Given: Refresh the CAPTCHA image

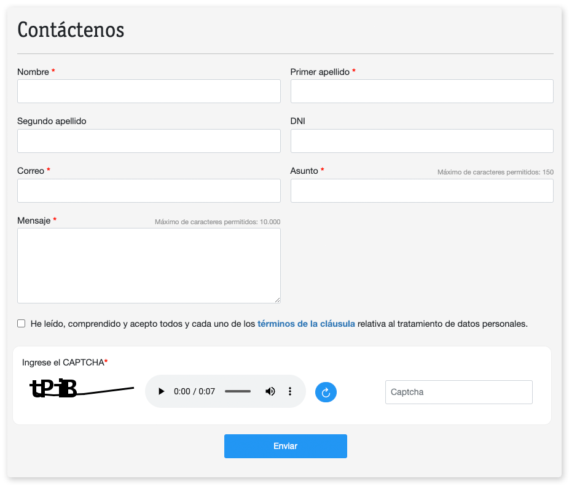Looking at the screenshot, I should click(x=326, y=392).
